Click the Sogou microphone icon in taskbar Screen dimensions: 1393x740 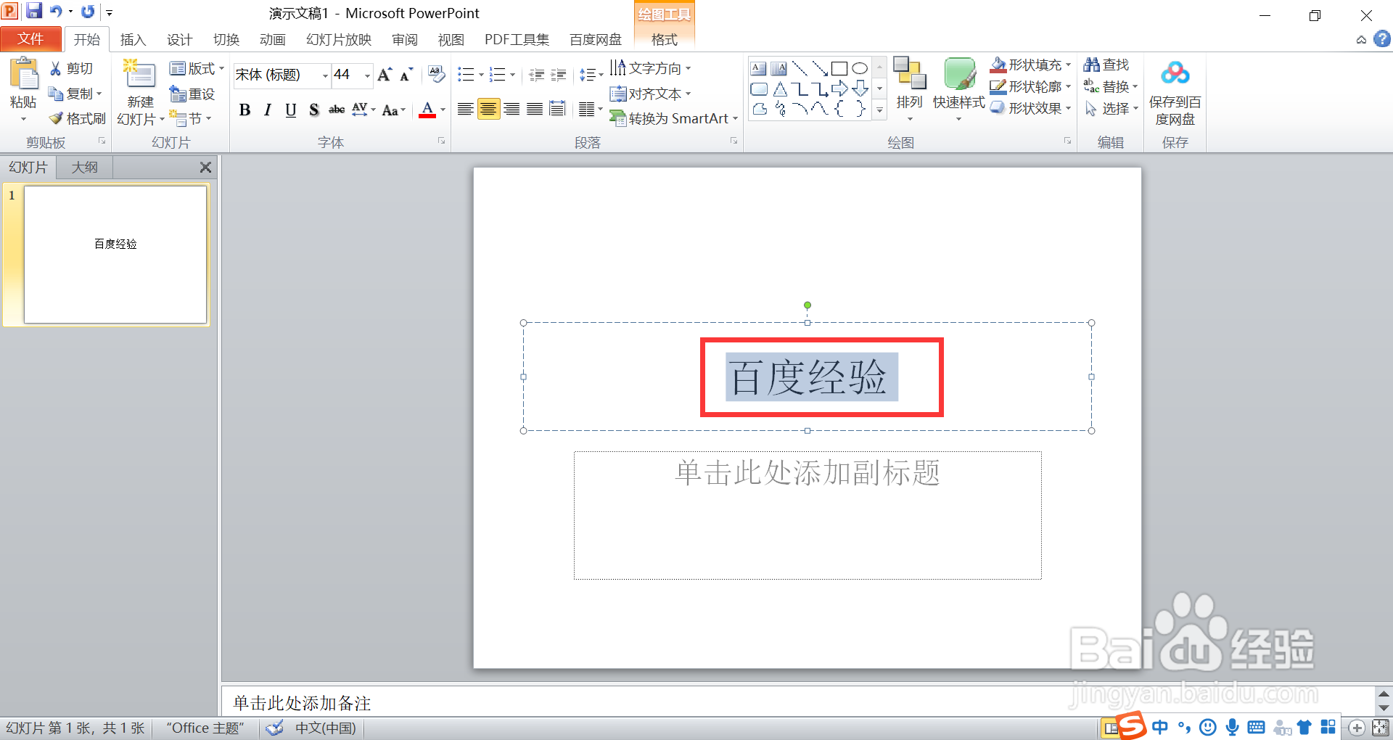(1231, 728)
